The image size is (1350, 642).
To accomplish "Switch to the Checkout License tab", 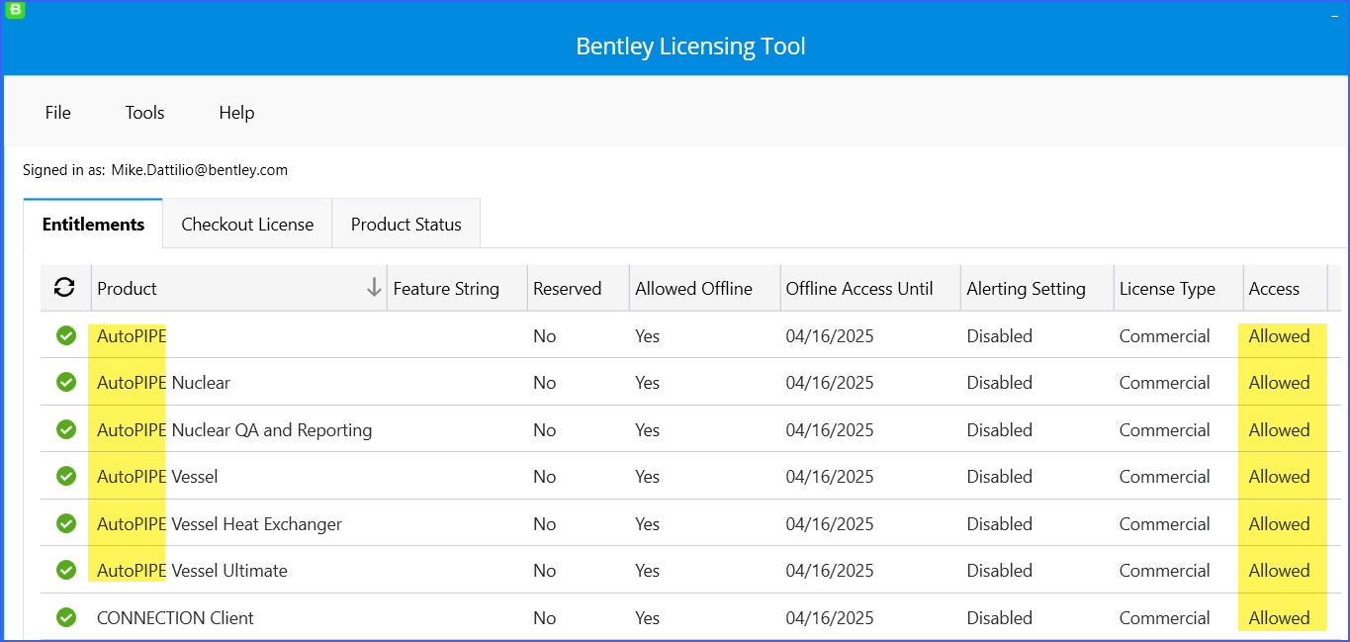I will (x=247, y=225).
